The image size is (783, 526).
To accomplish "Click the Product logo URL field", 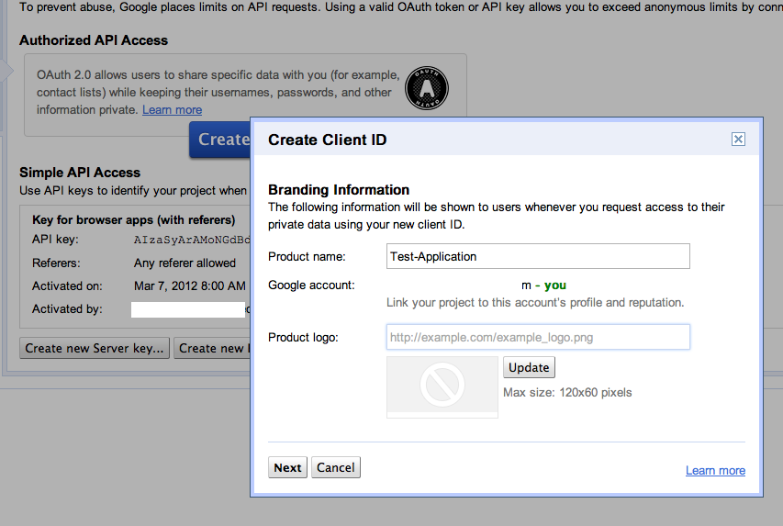I will coord(538,337).
